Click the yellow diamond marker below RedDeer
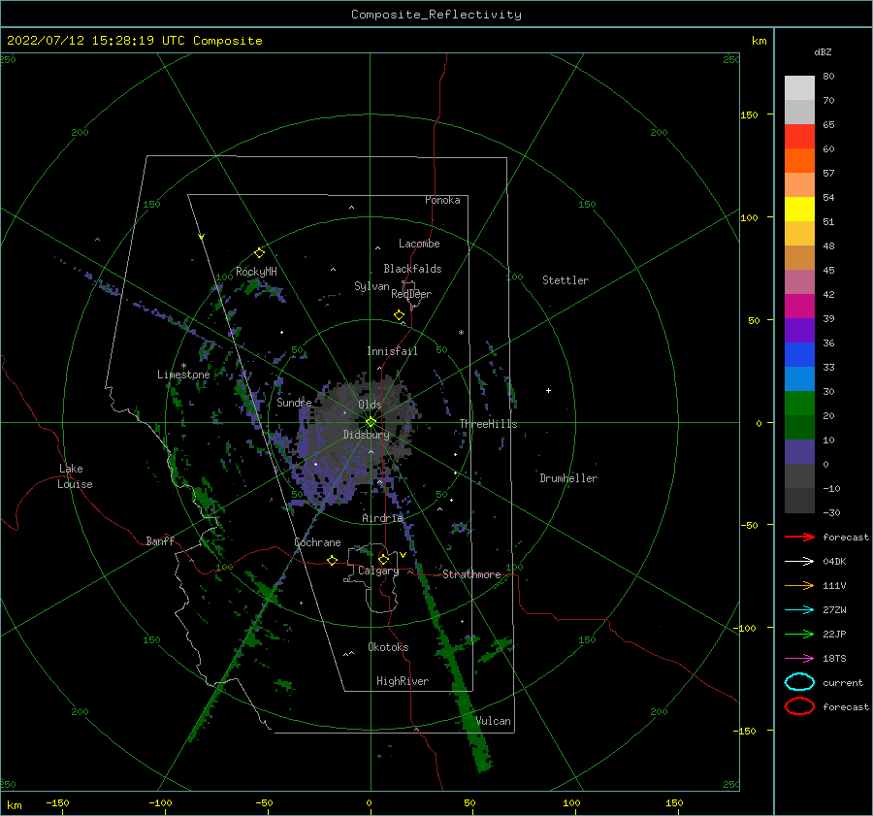The width and height of the screenshot is (873, 816). click(x=399, y=315)
